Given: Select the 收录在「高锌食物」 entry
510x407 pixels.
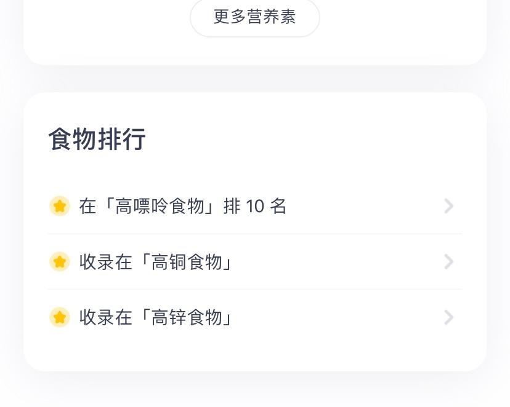Looking at the screenshot, I should click(156, 317).
